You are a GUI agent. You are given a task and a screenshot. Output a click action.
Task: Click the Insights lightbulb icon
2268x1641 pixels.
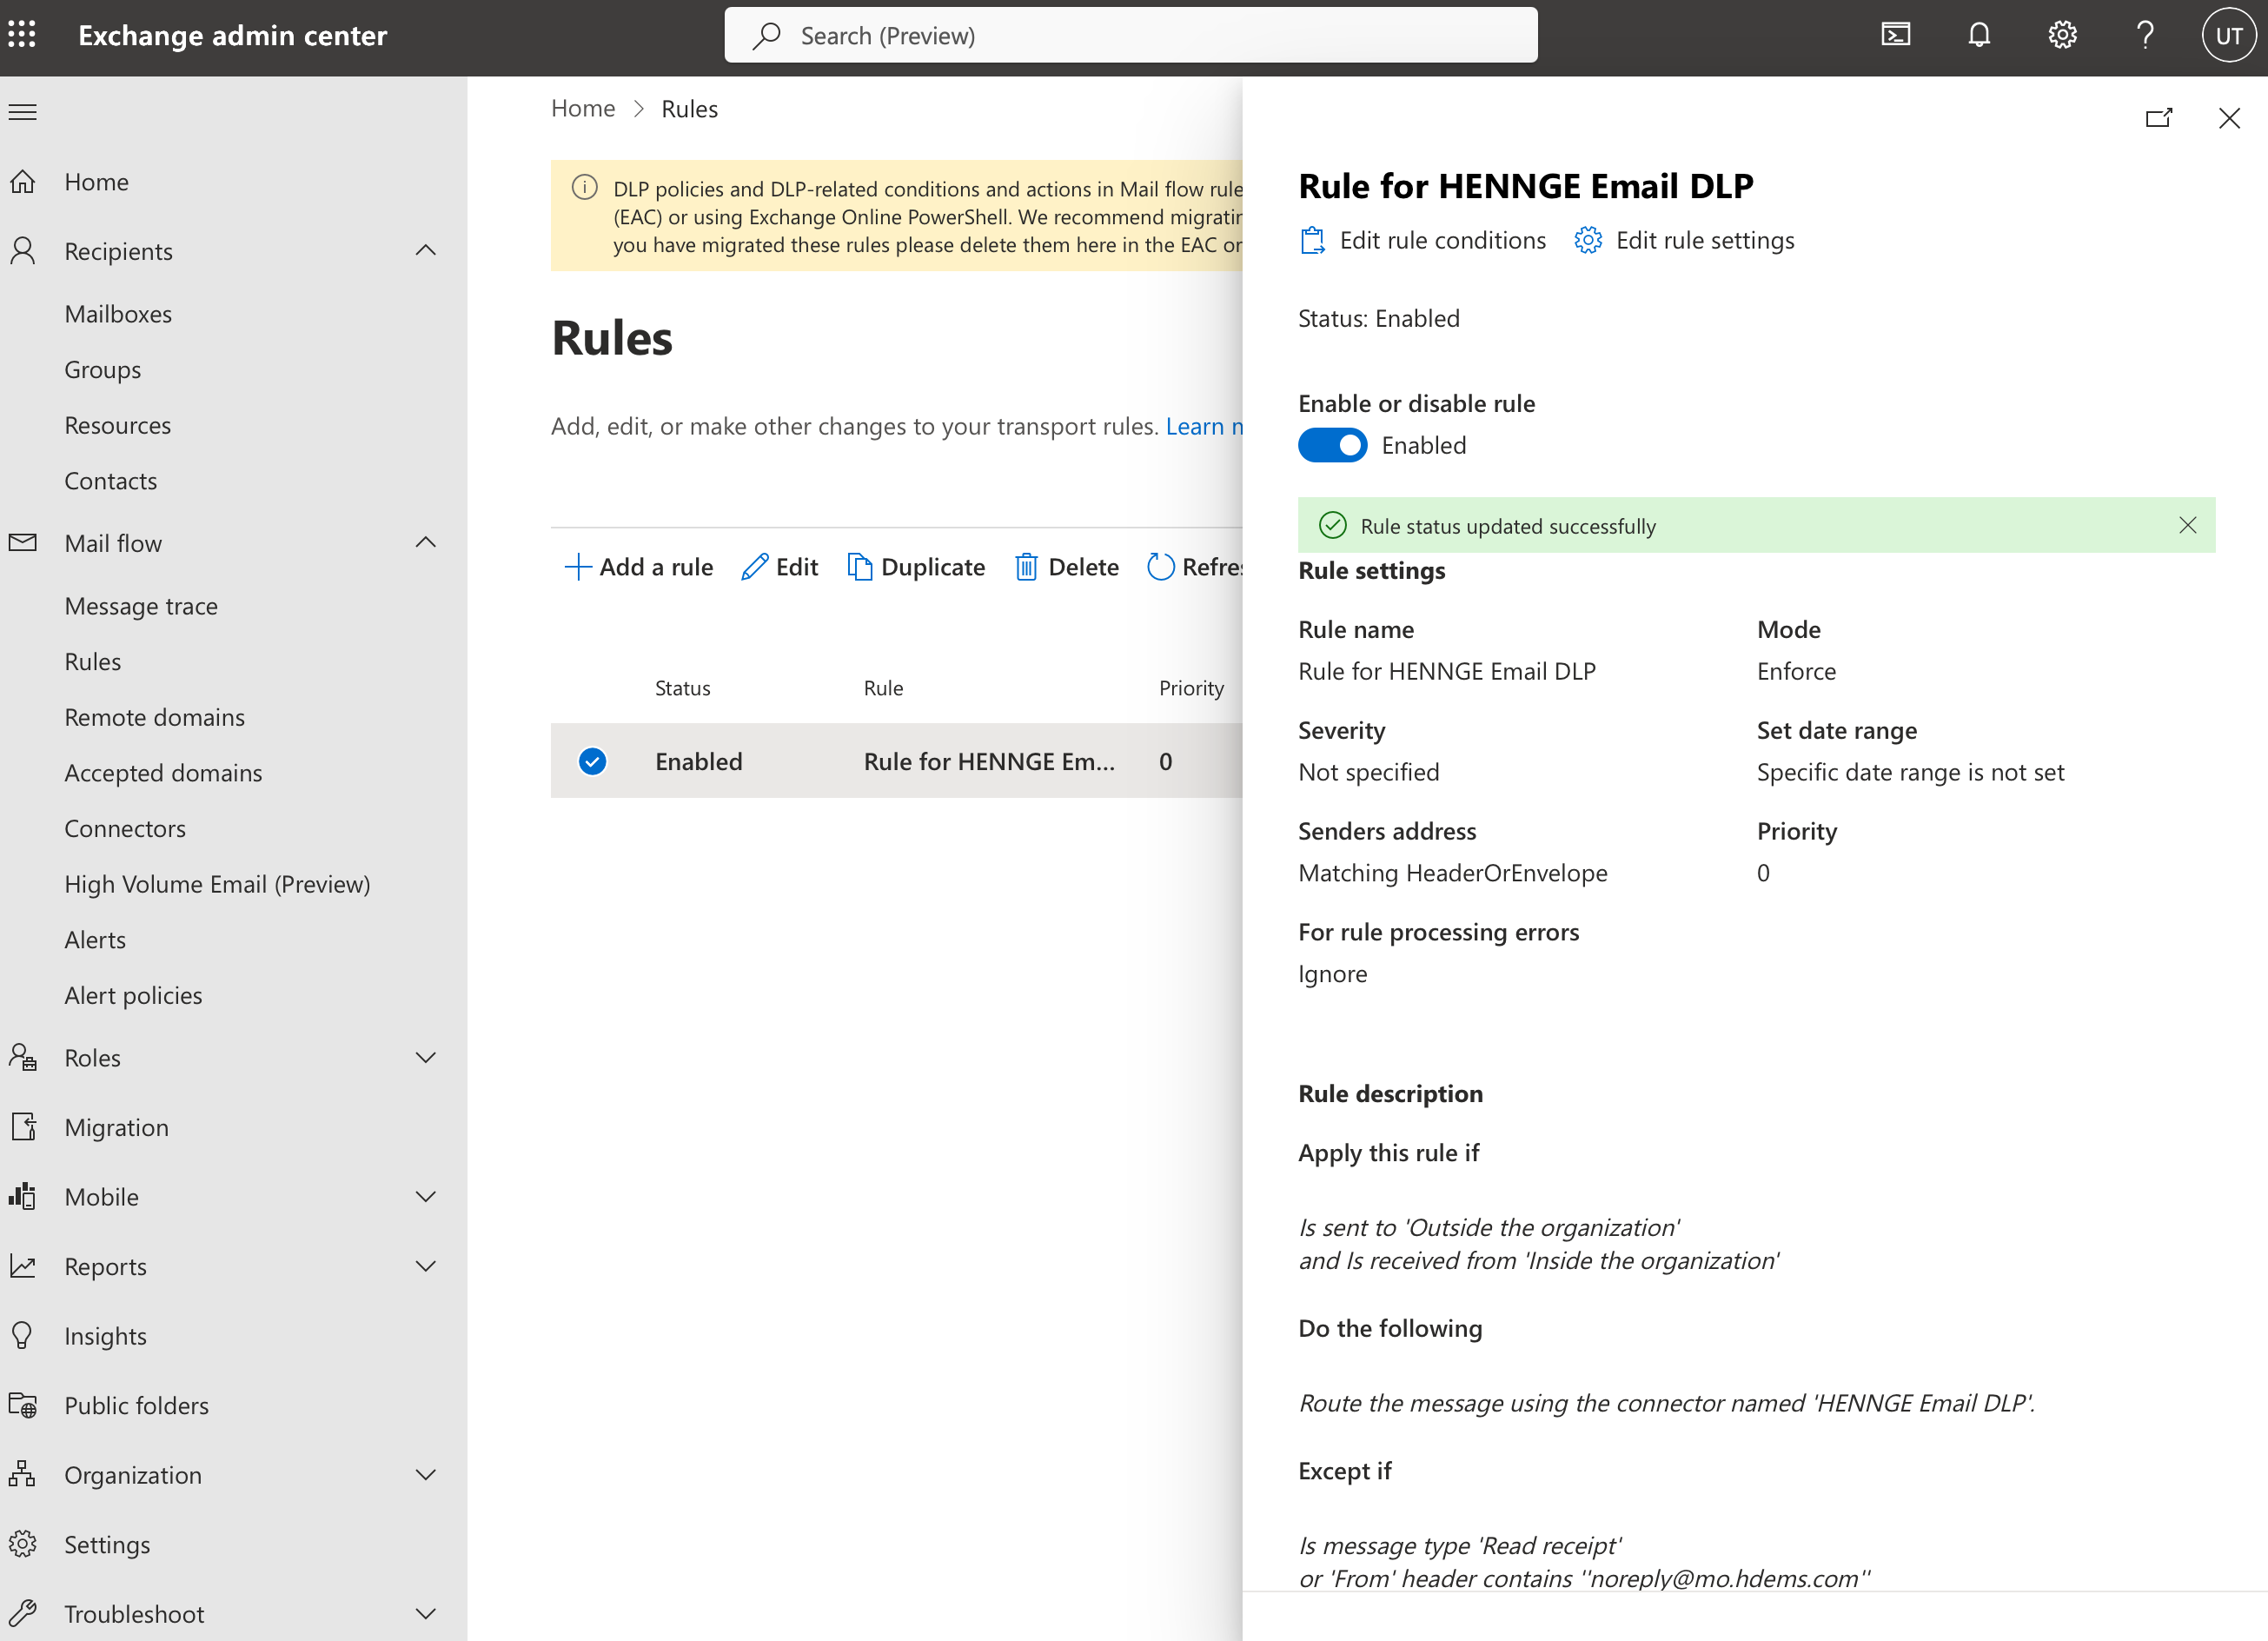click(22, 1335)
